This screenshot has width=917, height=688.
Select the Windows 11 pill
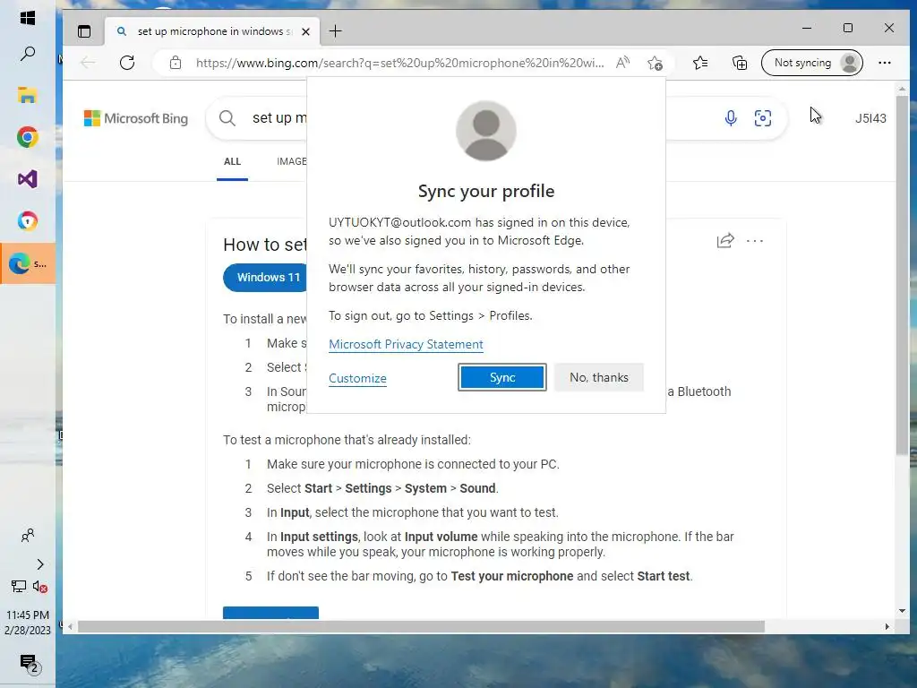[267, 278]
